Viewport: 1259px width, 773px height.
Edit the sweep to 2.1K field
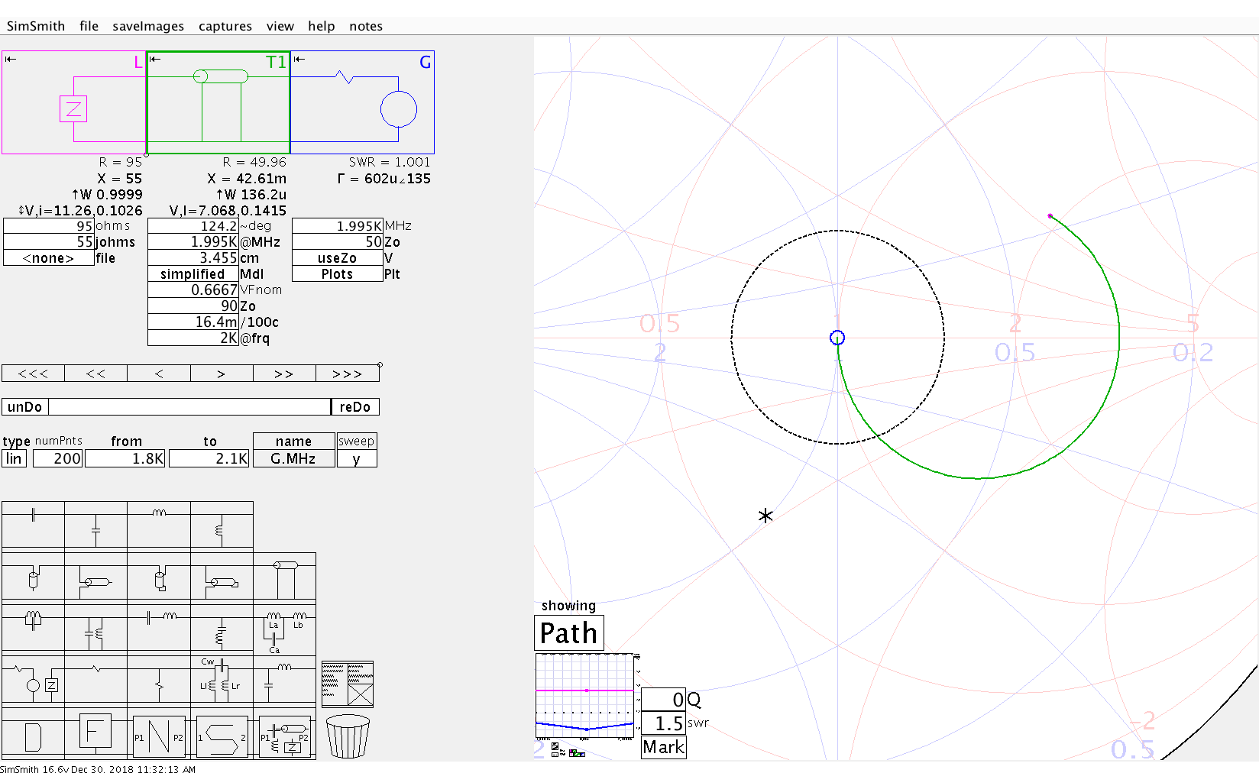point(209,458)
